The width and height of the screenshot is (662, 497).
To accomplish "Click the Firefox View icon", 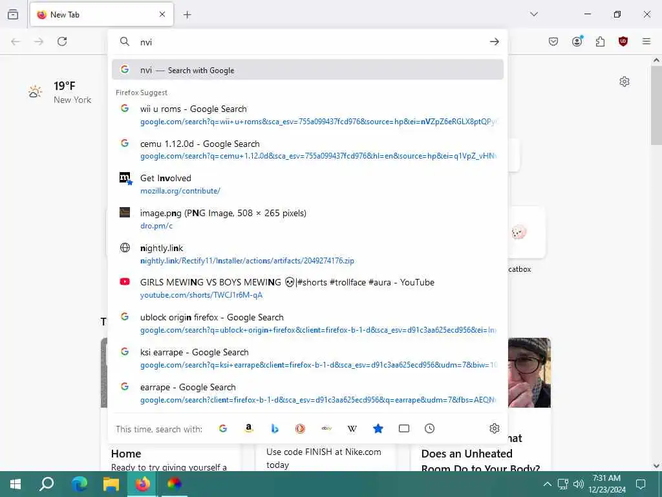I will 13,14.
